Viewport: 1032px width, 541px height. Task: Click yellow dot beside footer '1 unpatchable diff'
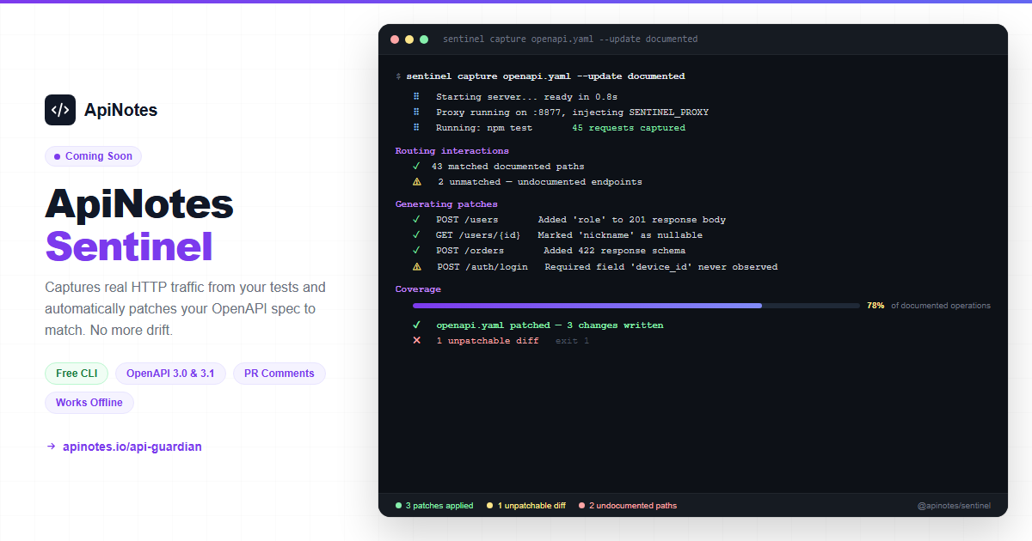(489, 506)
